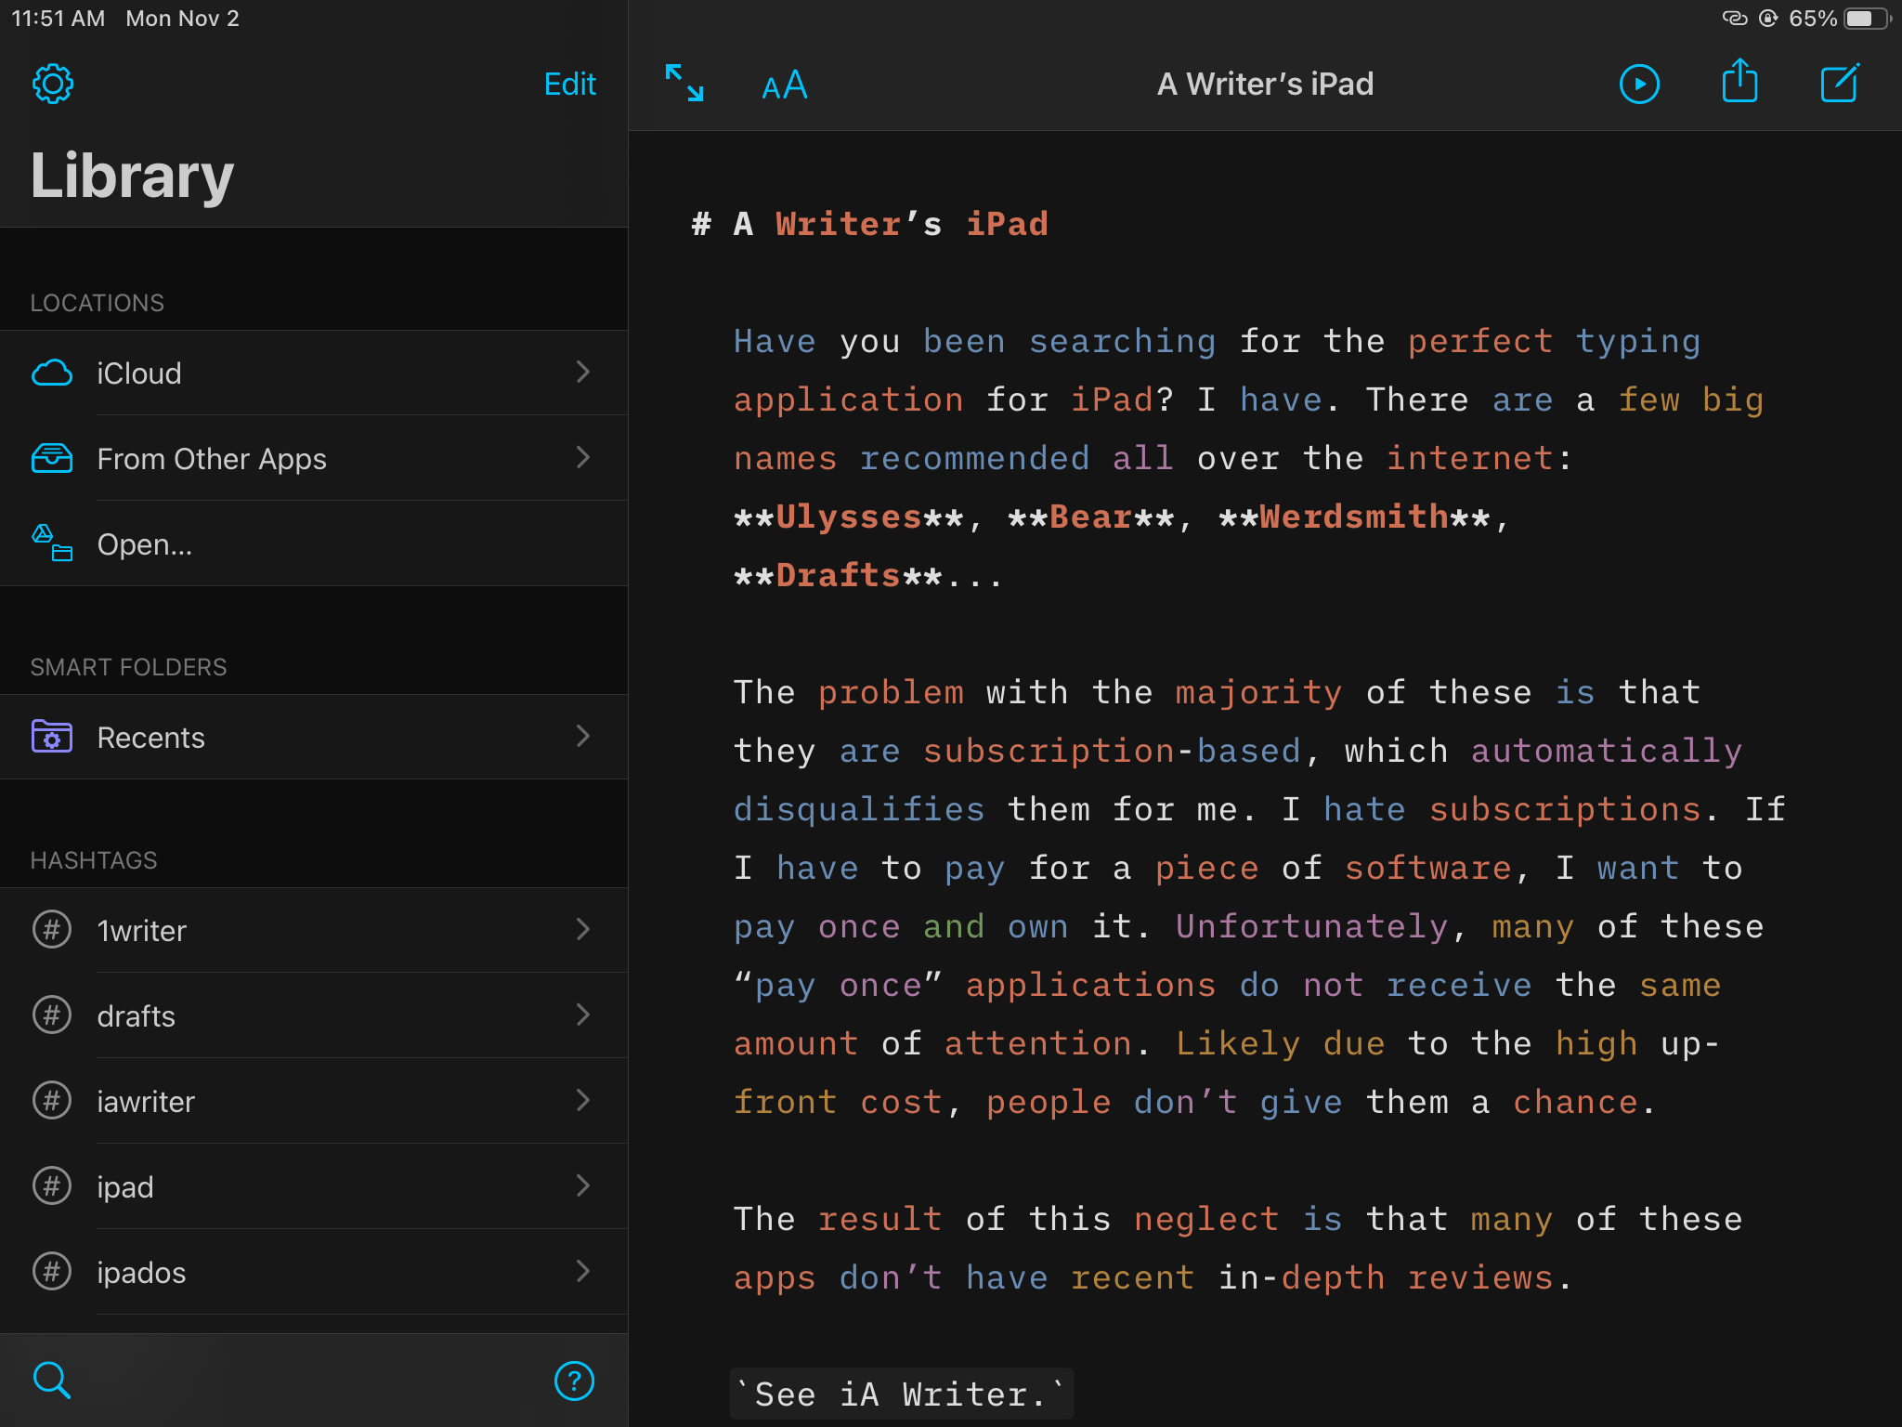The image size is (1902, 1427).
Task: Expand 1writer row chevron
Action: 583,929
